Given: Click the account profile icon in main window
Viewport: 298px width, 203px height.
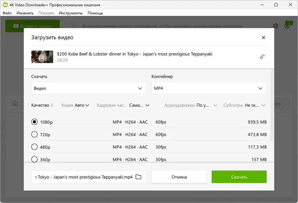Looking at the screenshot, I should pyautogui.click(x=287, y=26).
